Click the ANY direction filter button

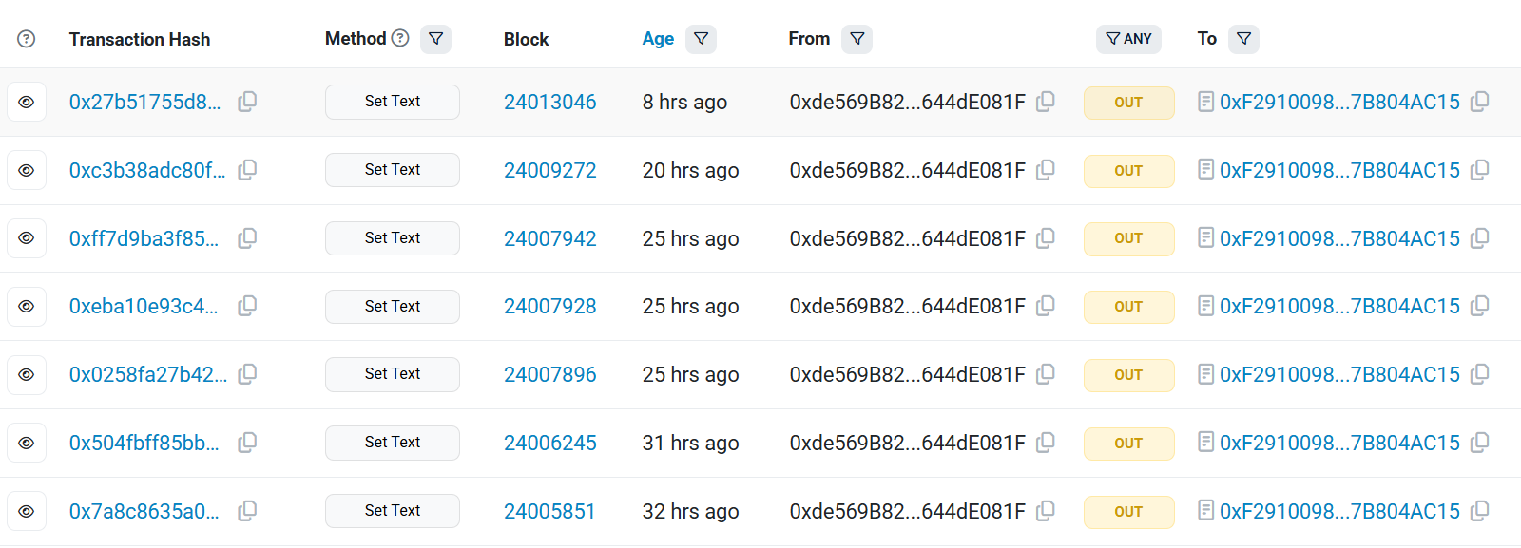click(x=1128, y=39)
